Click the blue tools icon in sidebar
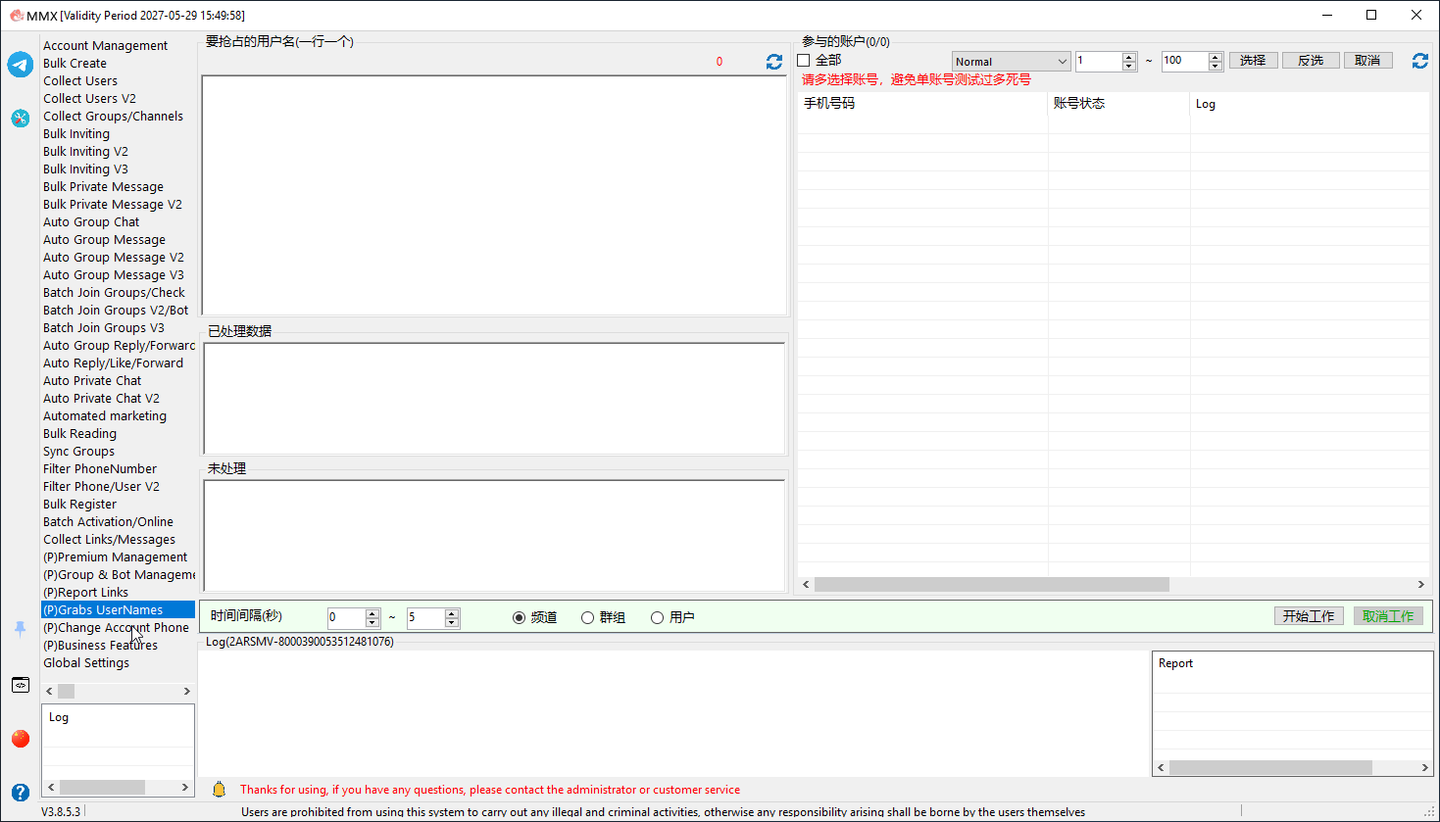1440x822 pixels. (21, 119)
